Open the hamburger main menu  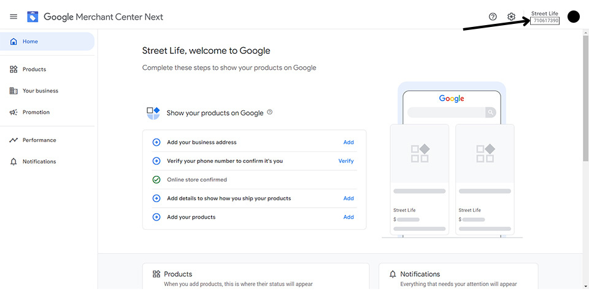tap(13, 17)
